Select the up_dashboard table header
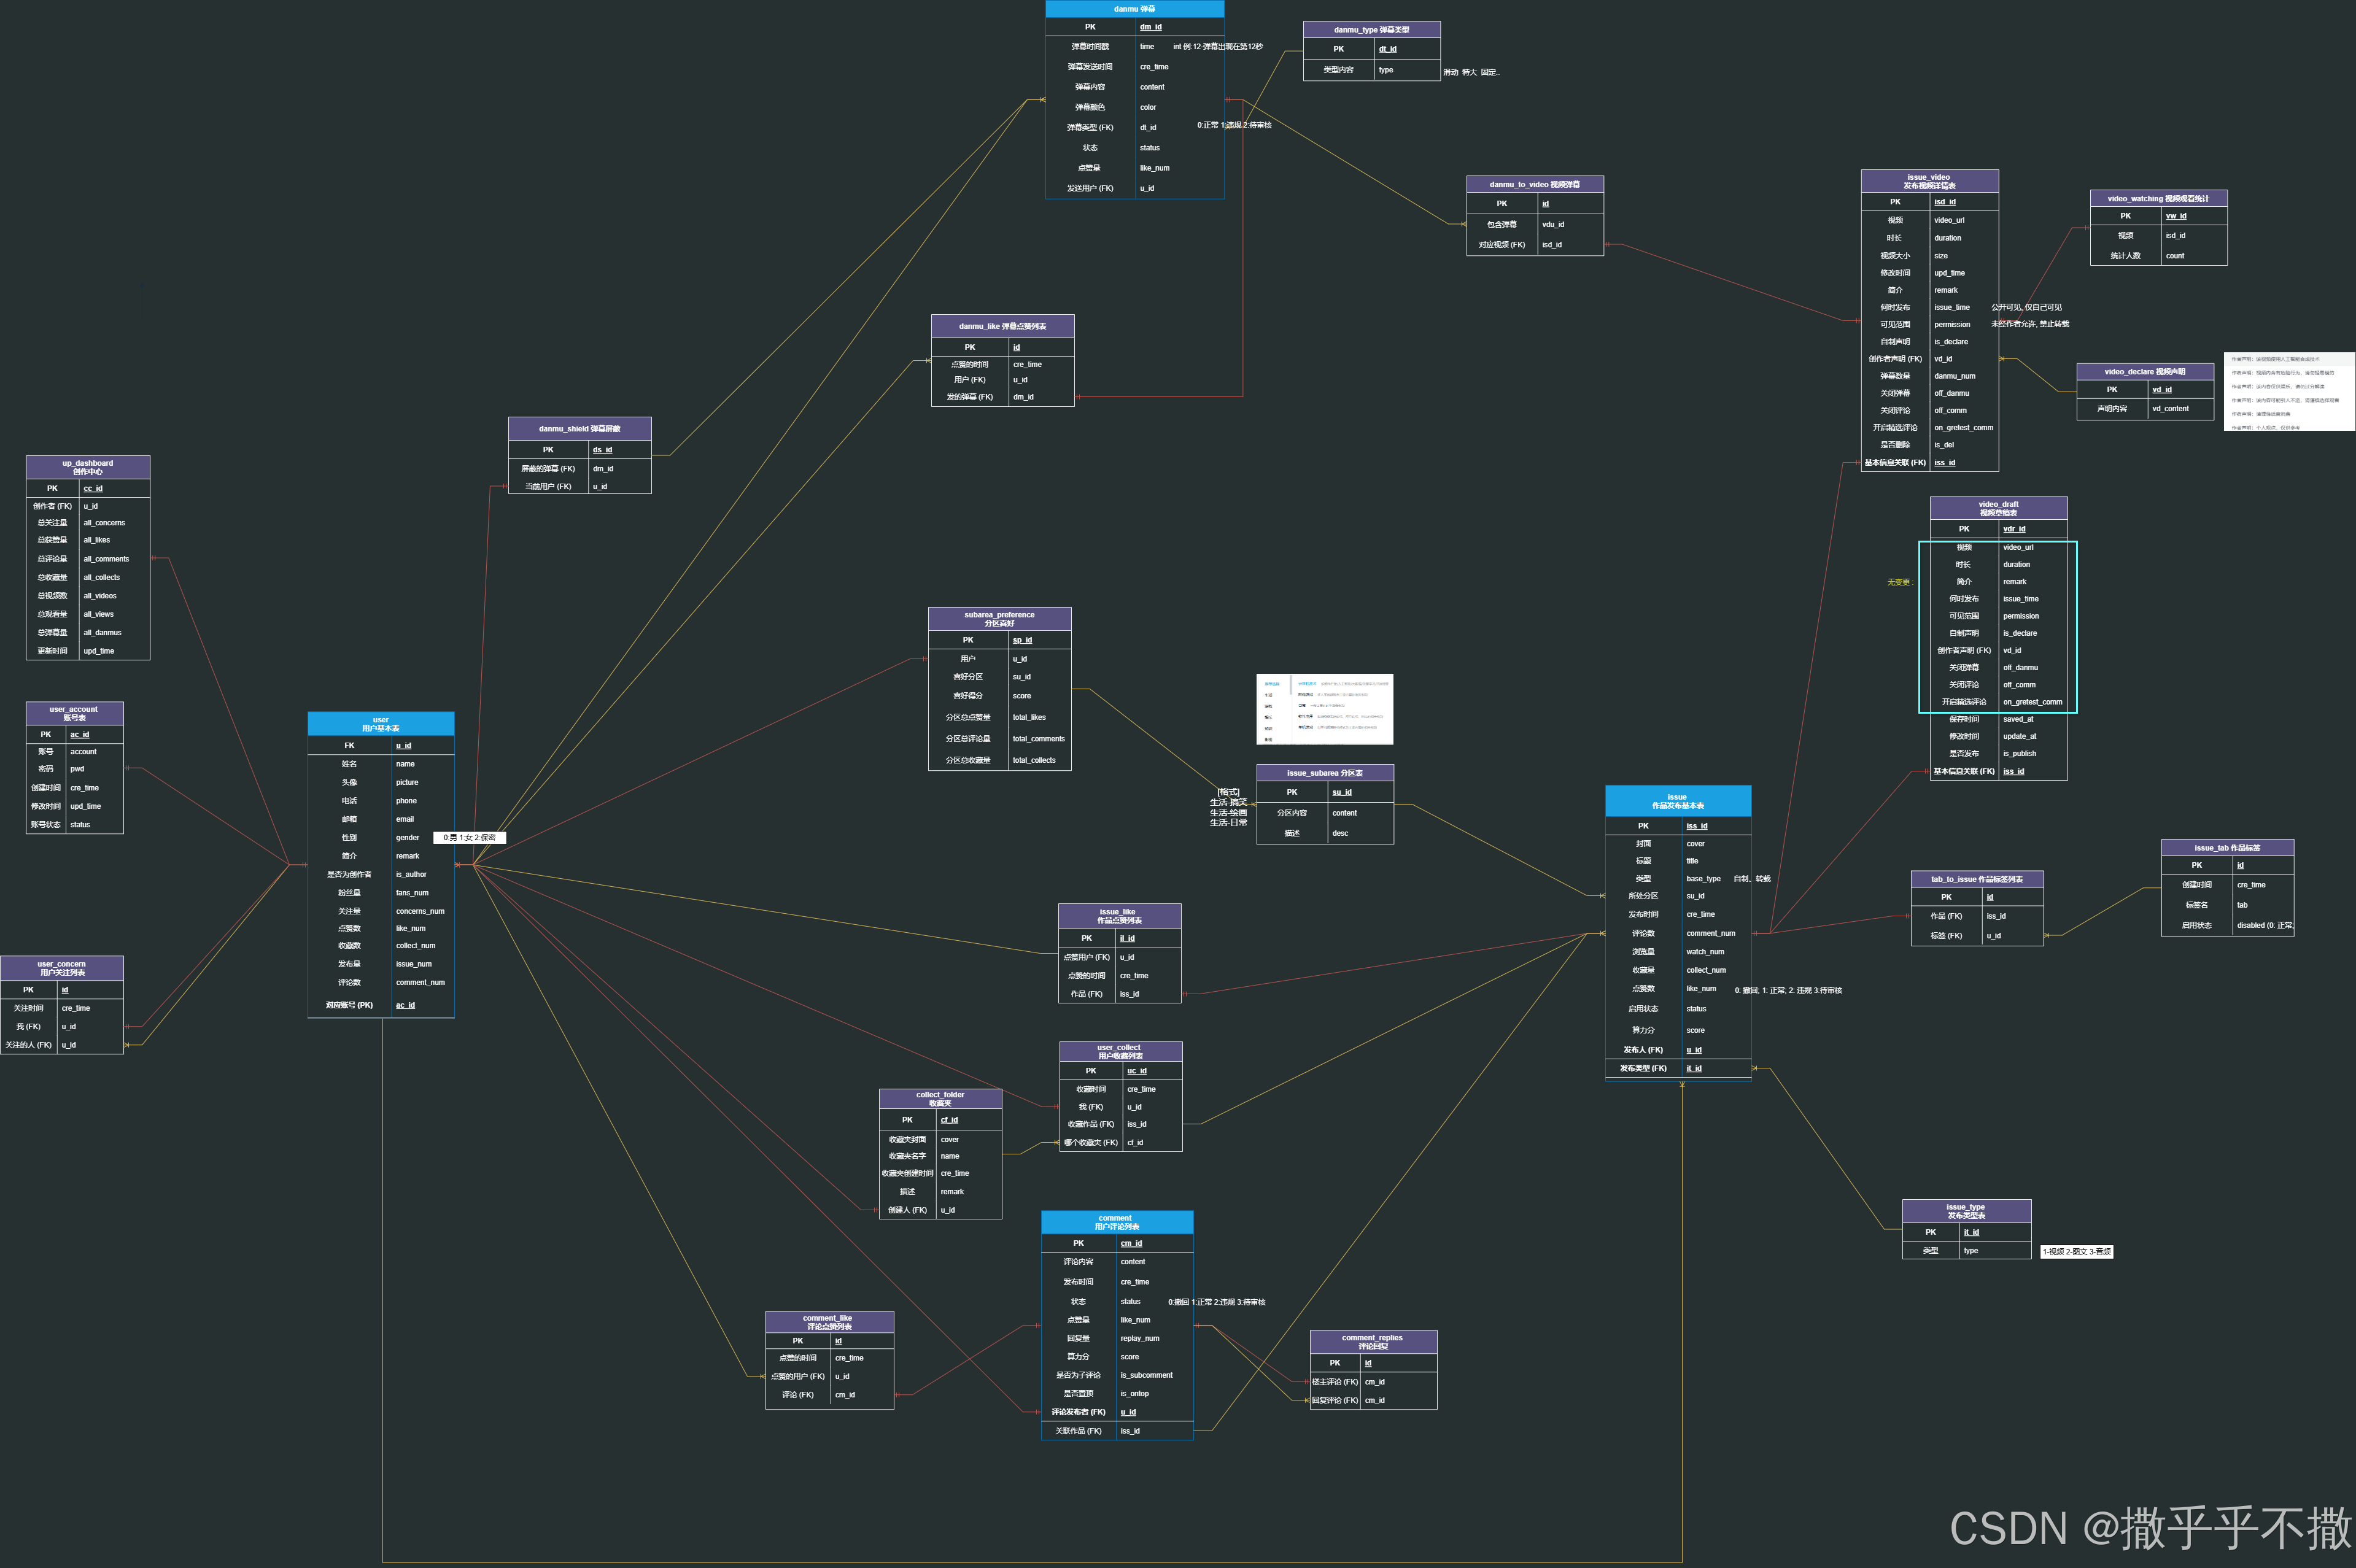 (88, 467)
